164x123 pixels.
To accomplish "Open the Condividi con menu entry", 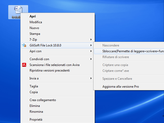I will [x=57, y=59].
